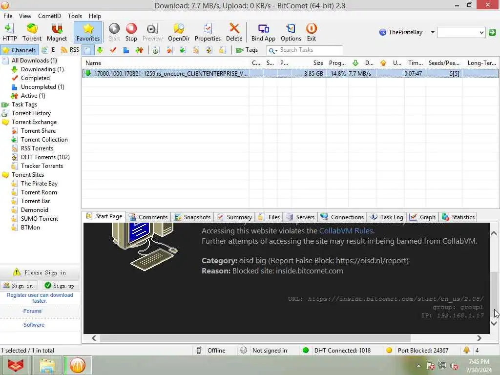Open the Forums link
The image size is (500, 375).
click(x=32, y=311)
